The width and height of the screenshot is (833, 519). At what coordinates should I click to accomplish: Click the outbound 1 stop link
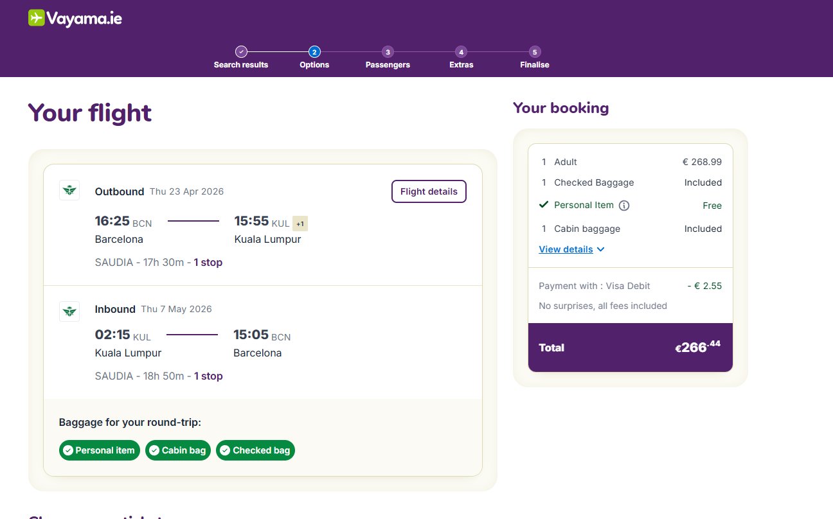pyautogui.click(x=208, y=262)
